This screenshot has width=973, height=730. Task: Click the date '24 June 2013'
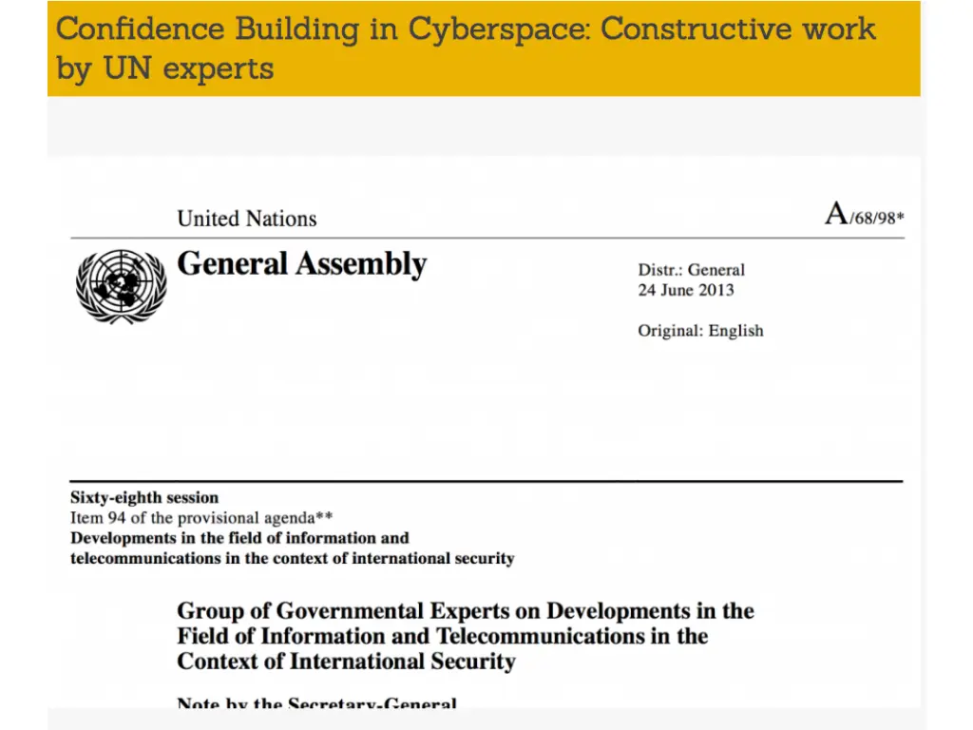[686, 290]
